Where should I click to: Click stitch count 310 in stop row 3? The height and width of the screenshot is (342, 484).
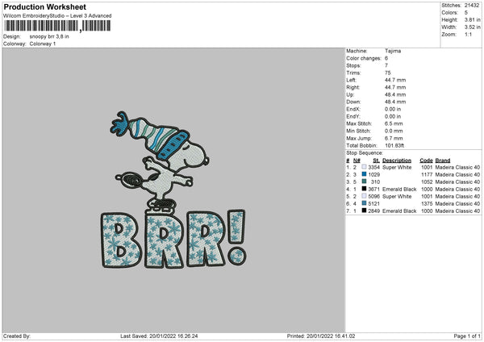point(375,181)
